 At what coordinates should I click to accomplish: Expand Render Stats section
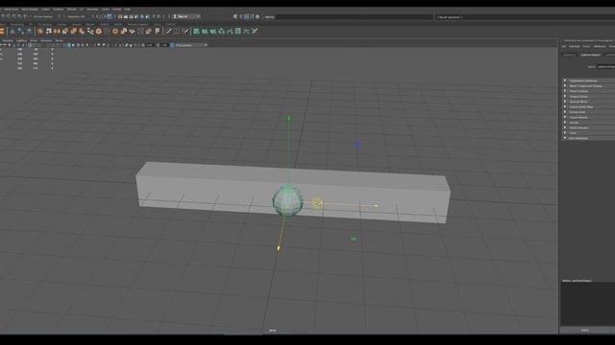pos(589,112)
